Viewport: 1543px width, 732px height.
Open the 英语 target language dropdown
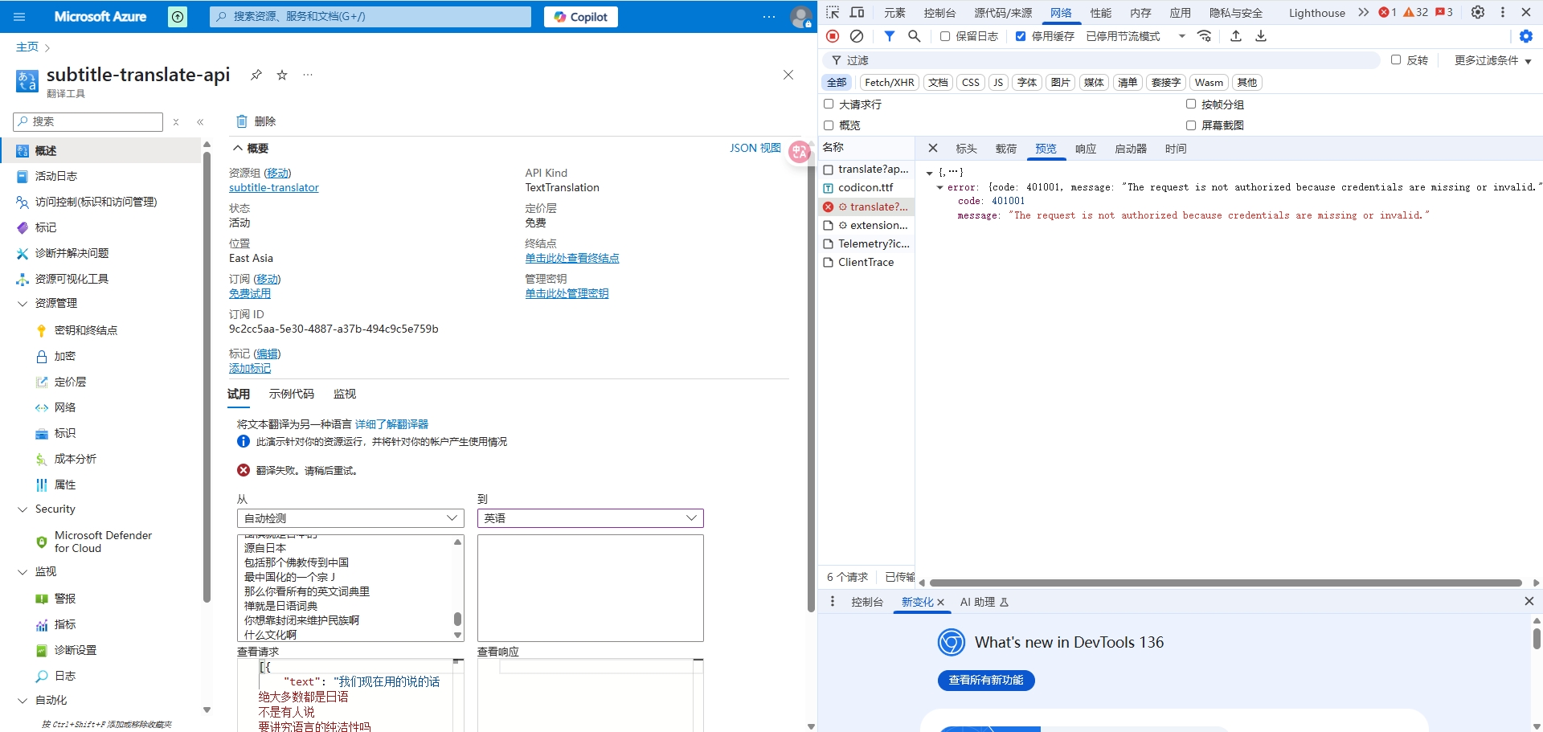coord(591,518)
